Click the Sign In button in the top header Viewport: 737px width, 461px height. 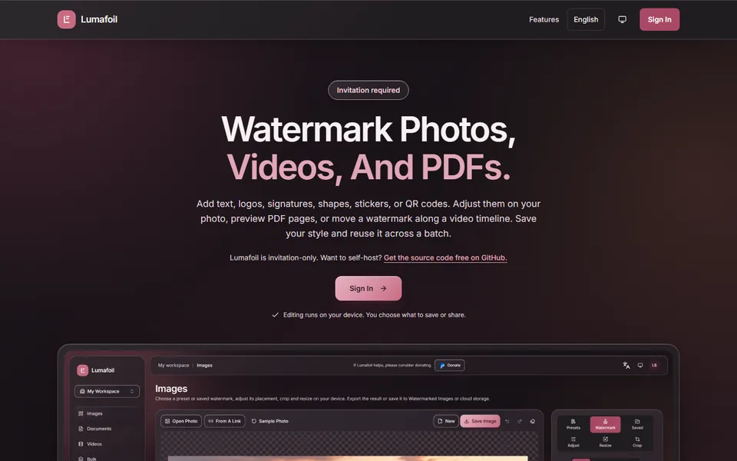click(x=659, y=19)
